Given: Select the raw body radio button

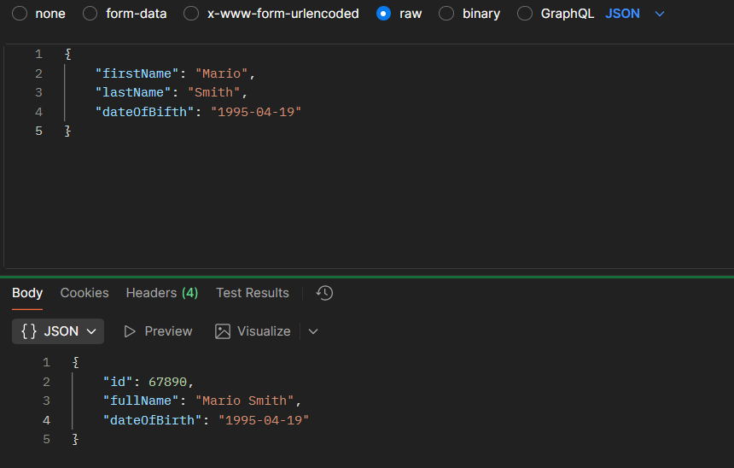Looking at the screenshot, I should click(x=384, y=14).
